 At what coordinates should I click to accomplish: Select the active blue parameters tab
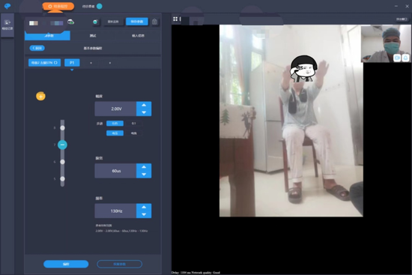(x=47, y=35)
